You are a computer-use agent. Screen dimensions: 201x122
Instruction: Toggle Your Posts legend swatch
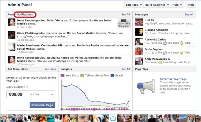pos(62,76)
